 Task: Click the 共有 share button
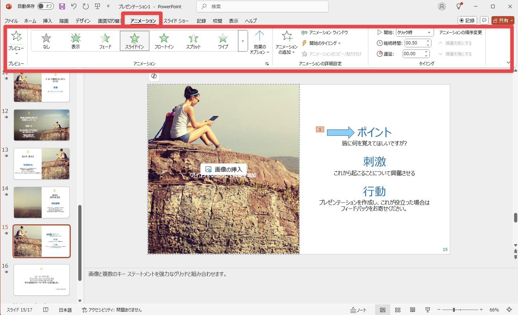coord(503,20)
